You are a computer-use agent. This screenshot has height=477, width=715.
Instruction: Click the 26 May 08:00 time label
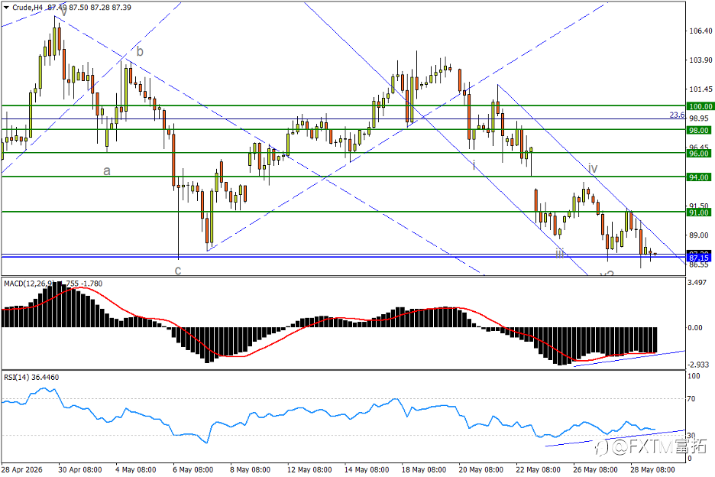pos(595,469)
